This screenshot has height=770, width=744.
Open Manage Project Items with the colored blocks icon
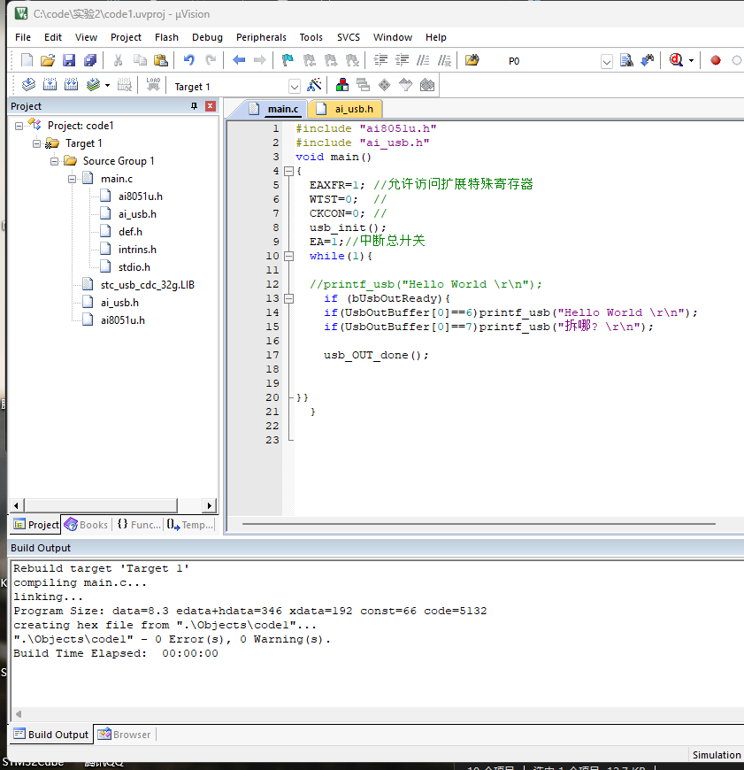342,85
